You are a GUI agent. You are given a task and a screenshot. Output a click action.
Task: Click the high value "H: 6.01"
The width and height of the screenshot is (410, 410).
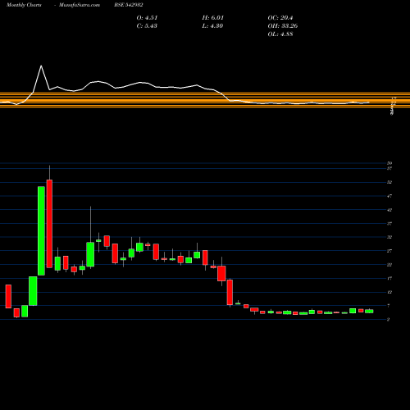(x=213, y=18)
